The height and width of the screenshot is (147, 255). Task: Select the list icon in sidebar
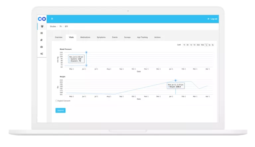coord(42,33)
